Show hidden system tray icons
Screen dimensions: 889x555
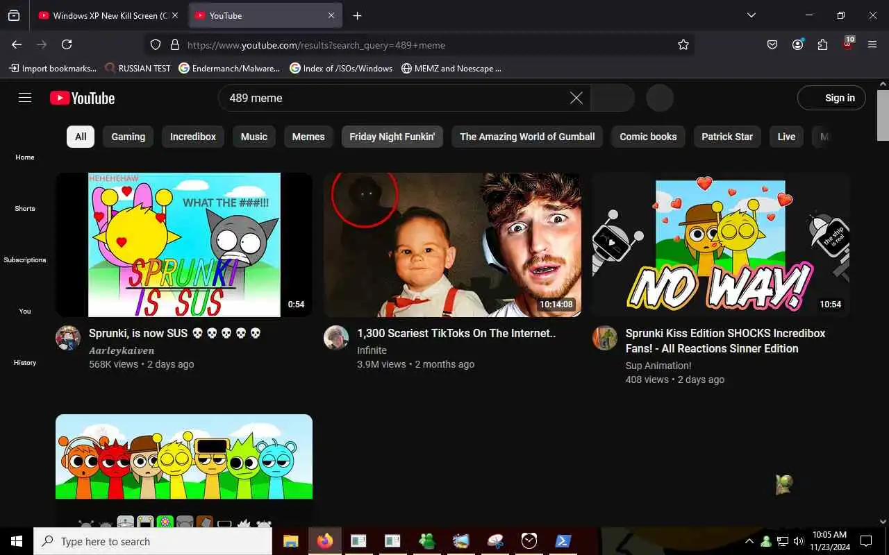(749, 541)
